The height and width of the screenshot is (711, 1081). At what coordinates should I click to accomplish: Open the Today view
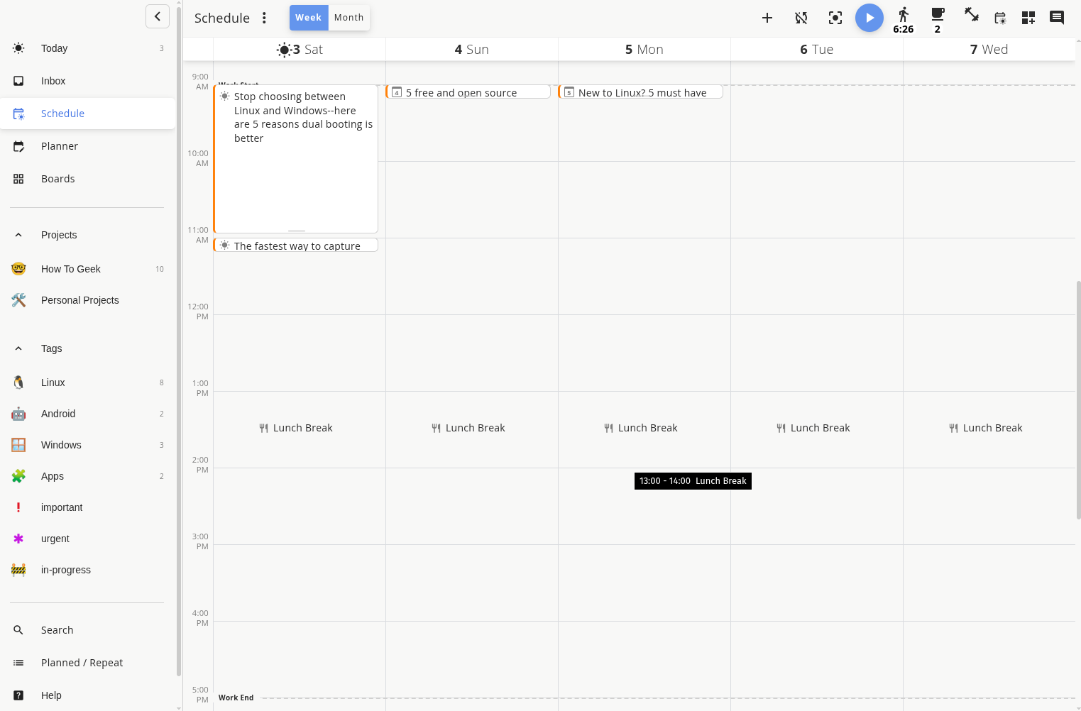click(x=88, y=48)
